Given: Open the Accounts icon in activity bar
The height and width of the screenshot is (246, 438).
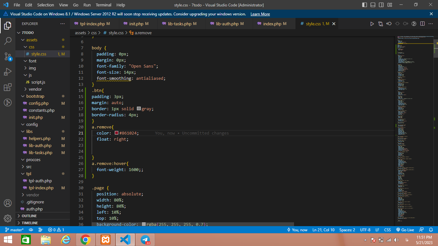Looking at the screenshot, I should [8, 203].
